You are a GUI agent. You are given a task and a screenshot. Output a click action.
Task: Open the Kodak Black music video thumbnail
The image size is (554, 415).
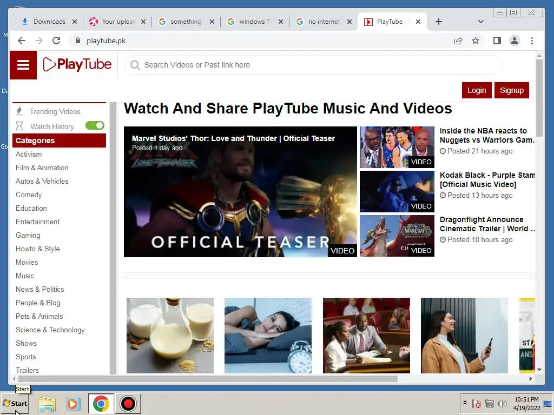point(397,192)
